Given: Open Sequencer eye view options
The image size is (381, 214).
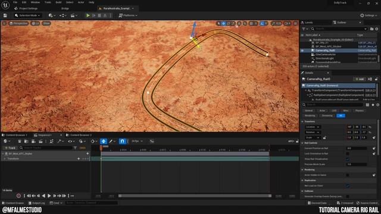Looking at the screenshot, I should tap(71, 141).
